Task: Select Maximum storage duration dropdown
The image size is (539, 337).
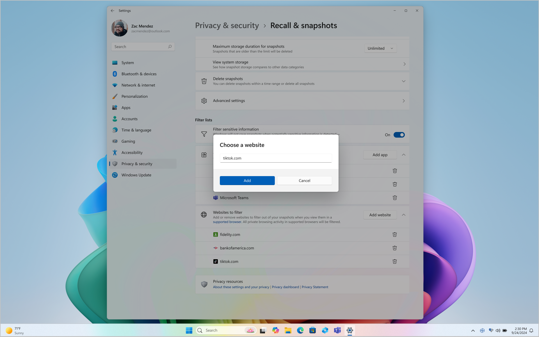Action: coord(381,48)
